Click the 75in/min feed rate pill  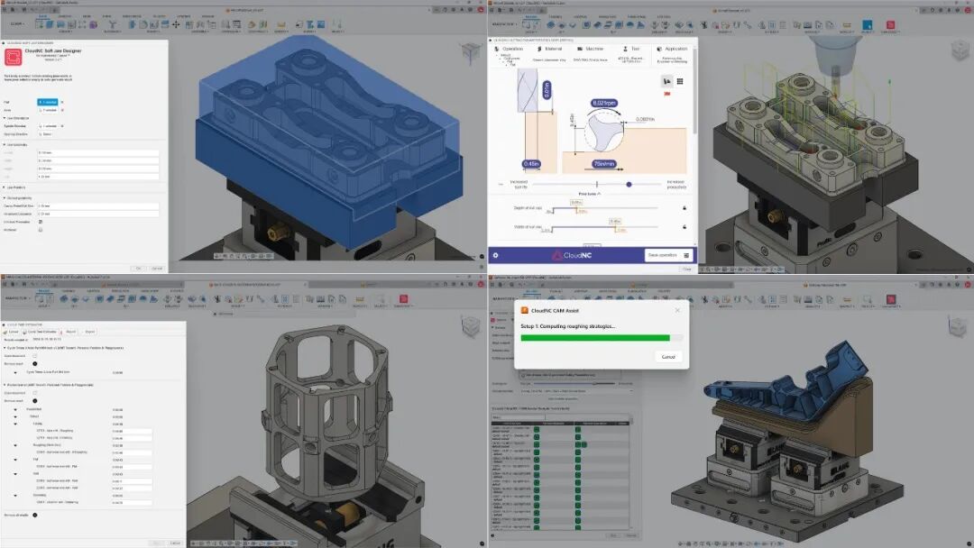(x=603, y=164)
